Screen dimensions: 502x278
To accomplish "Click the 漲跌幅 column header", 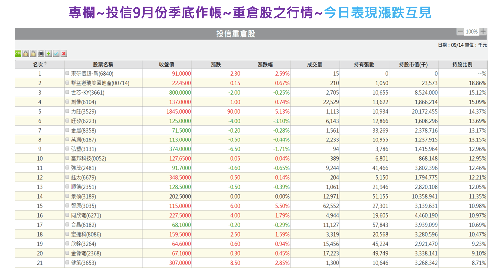I will tap(266, 64).
